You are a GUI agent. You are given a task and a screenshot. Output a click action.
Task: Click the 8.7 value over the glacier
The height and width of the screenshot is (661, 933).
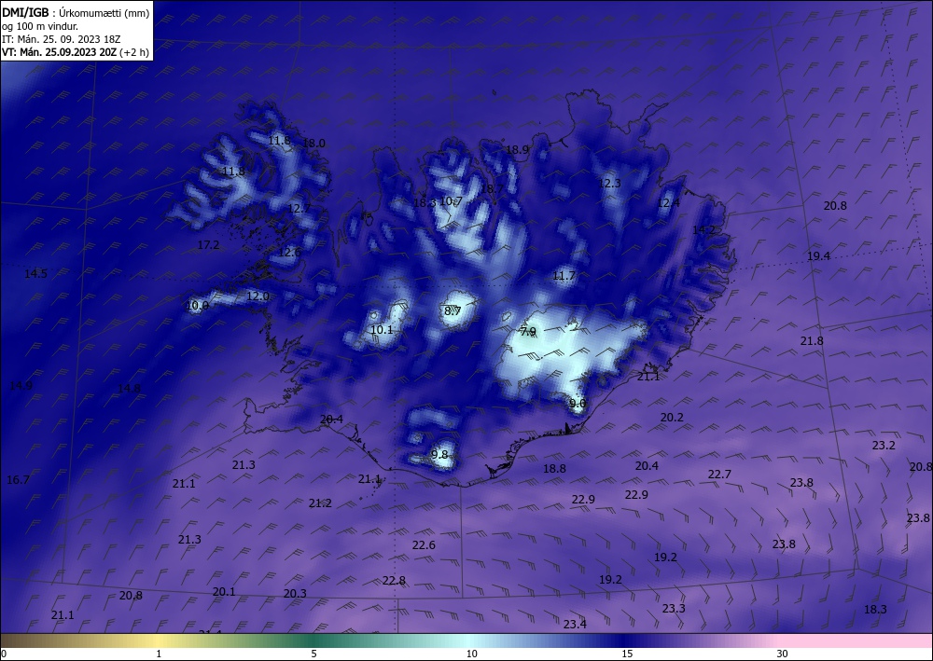453,310
